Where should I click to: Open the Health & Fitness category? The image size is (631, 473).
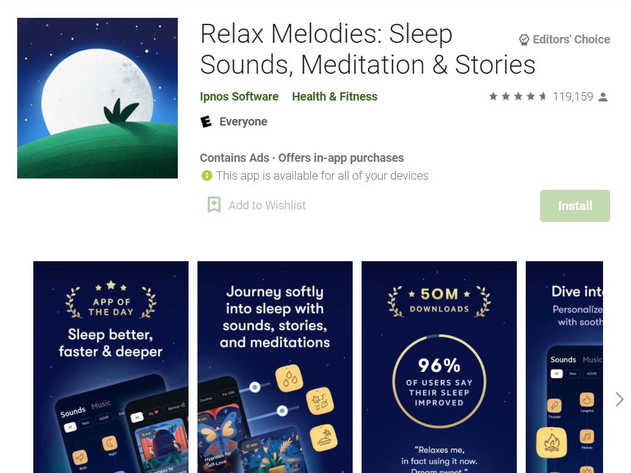click(334, 96)
